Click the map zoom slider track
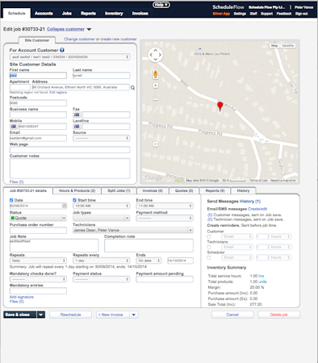This screenshot has height=363, width=318. 156,115
